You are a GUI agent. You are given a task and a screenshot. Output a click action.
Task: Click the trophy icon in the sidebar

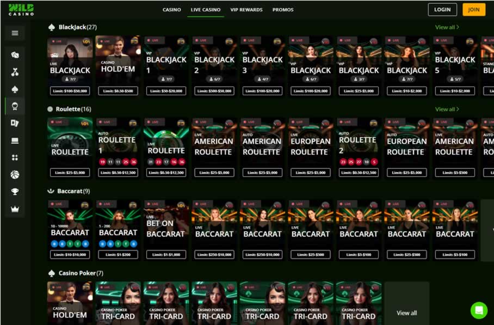15,191
